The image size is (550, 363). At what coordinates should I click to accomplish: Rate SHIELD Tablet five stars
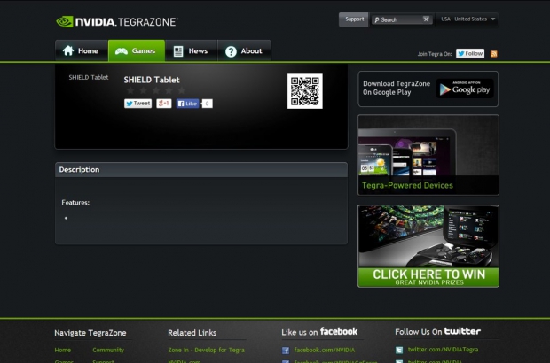coord(181,90)
